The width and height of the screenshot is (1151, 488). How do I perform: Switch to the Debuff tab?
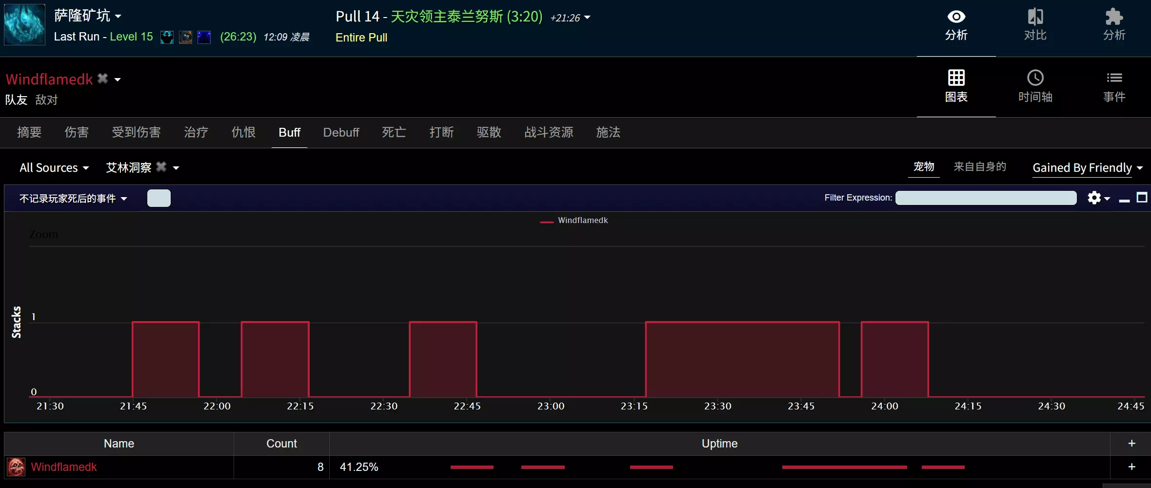coord(341,132)
